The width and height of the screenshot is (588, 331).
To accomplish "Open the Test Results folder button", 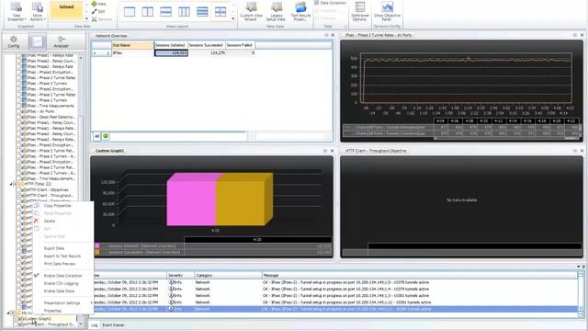I will coord(300,11).
